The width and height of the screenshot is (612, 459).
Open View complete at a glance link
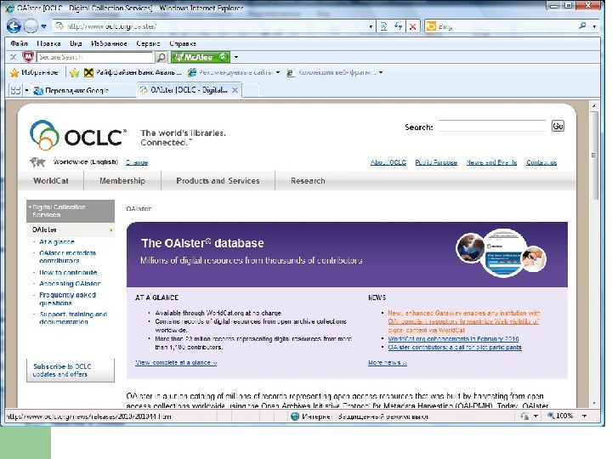176,363
